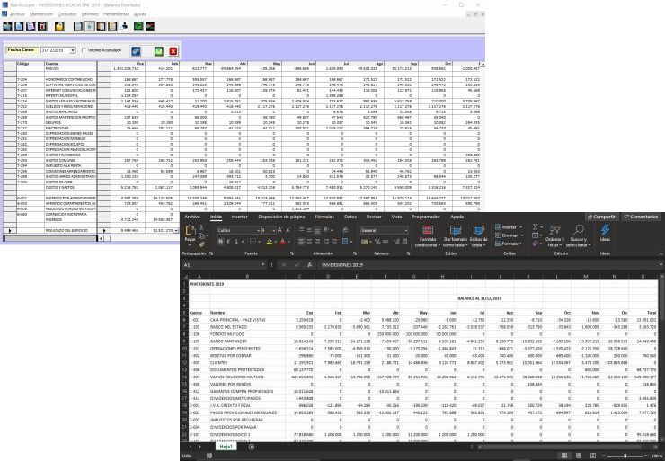This screenshot has width=665, height=461.
Task: Open the Informes menu in accounting app
Action: coord(90,14)
